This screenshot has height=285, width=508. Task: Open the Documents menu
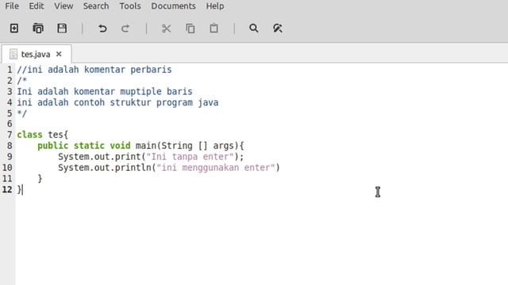pyautogui.click(x=173, y=6)
